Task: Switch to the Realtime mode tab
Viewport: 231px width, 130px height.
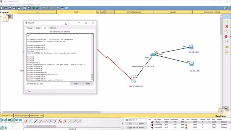Action: click(221, 116)
